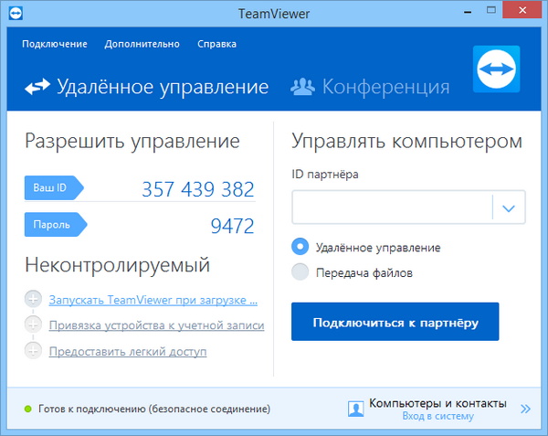
Task: Close the TeamViewer window
Action: pyautogui.click(x=522, y=10)
